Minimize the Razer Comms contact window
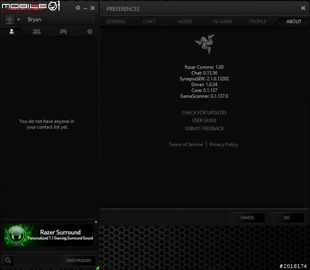The height and width of the screenshot is (270, 310). [85, 9]
